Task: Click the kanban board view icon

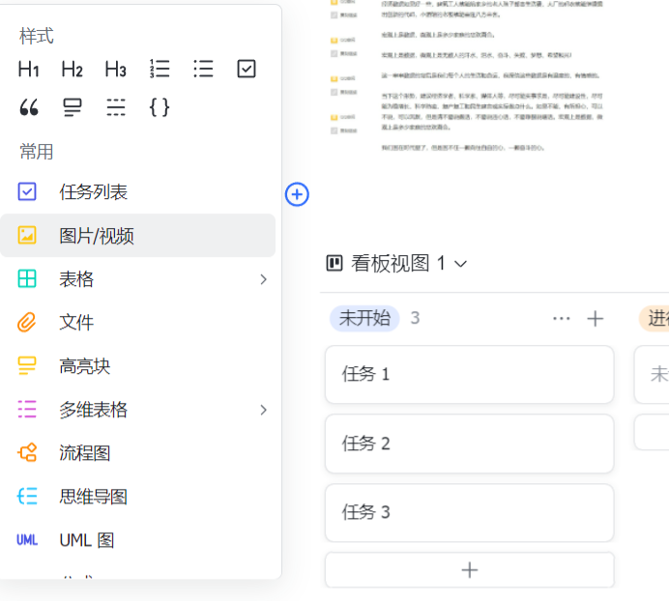Action: point(334,263)
